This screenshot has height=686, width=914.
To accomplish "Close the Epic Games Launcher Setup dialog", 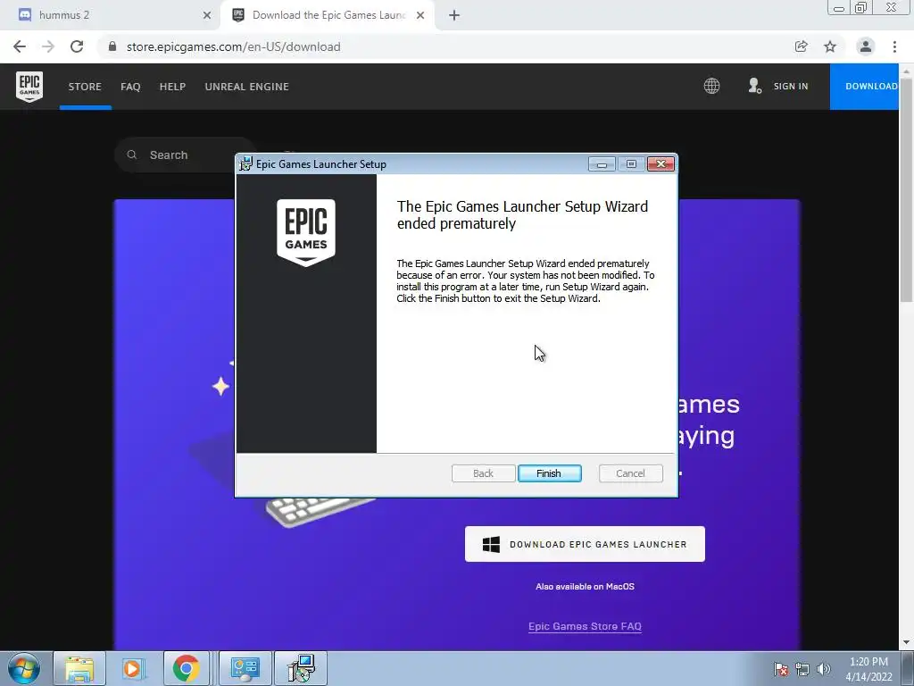I will 661,164.
